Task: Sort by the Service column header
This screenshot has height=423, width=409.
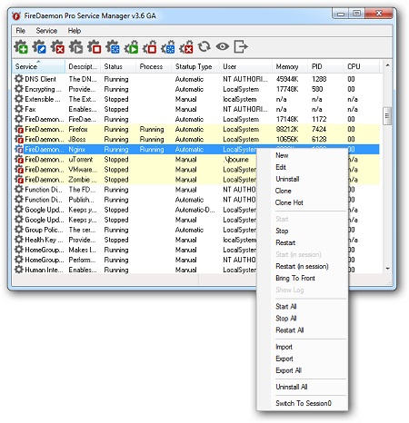Action: pyautogui.click(x=38, y=66)
